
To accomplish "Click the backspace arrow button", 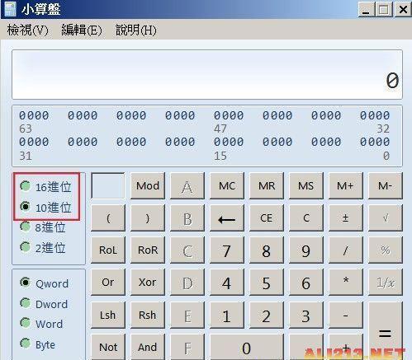I will click(x=227, y=218).
